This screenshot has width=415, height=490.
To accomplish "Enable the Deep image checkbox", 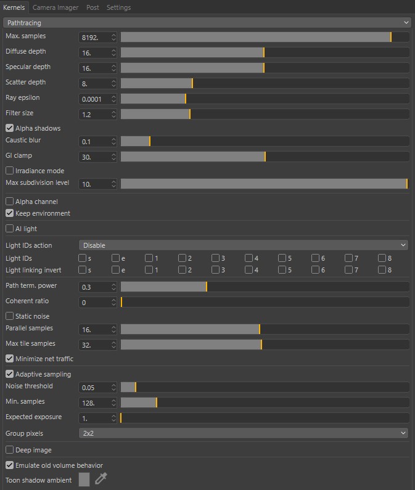I will click(x=10, y=451).
